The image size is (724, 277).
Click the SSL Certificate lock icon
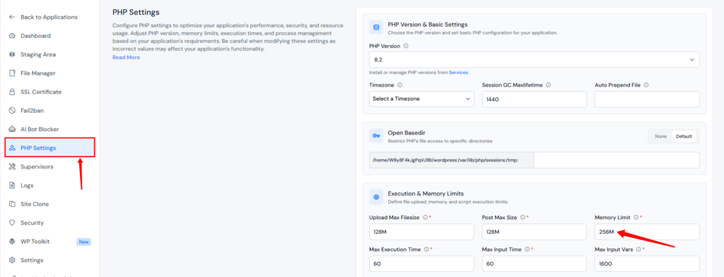tap(13, 92)
